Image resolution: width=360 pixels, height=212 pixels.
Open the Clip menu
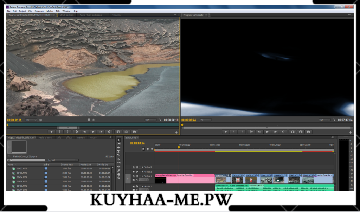tap(30, 11)
